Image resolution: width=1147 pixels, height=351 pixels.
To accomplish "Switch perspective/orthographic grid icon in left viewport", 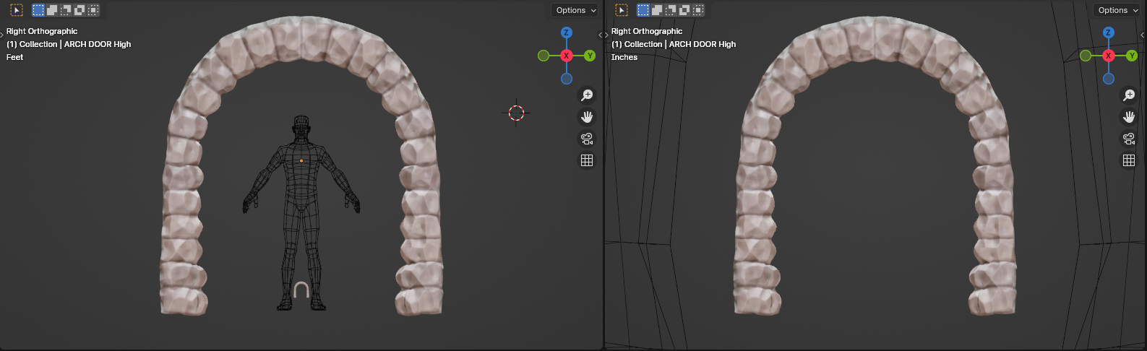I will point(587,160).
